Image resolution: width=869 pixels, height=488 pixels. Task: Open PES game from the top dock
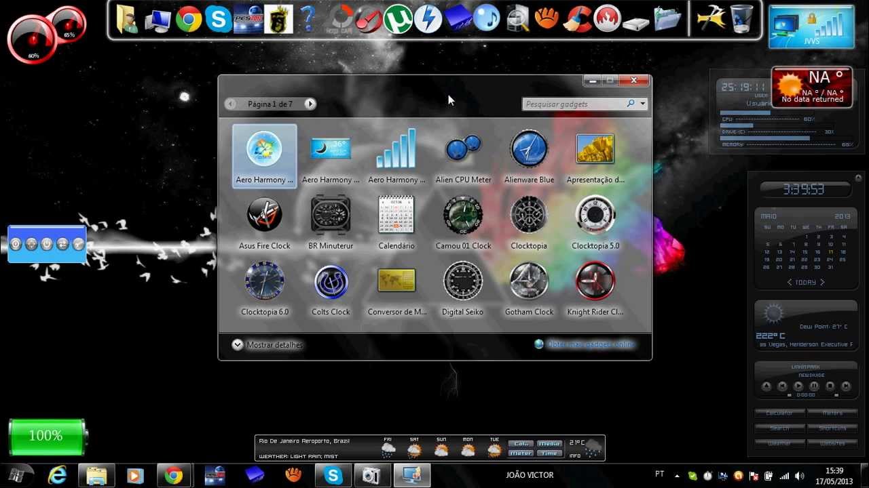(x=248, y=19)
